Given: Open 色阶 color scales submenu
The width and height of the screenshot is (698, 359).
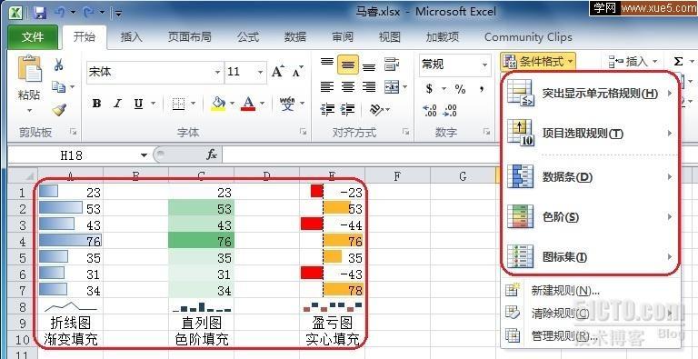Looking at the screenshot, I should point(591,217).
